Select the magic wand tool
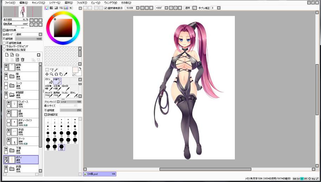The width and height of the screenshot is (321, 182). point(56,69)
